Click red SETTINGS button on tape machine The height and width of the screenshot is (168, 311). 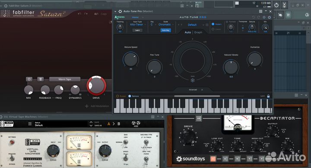[12, 142]
